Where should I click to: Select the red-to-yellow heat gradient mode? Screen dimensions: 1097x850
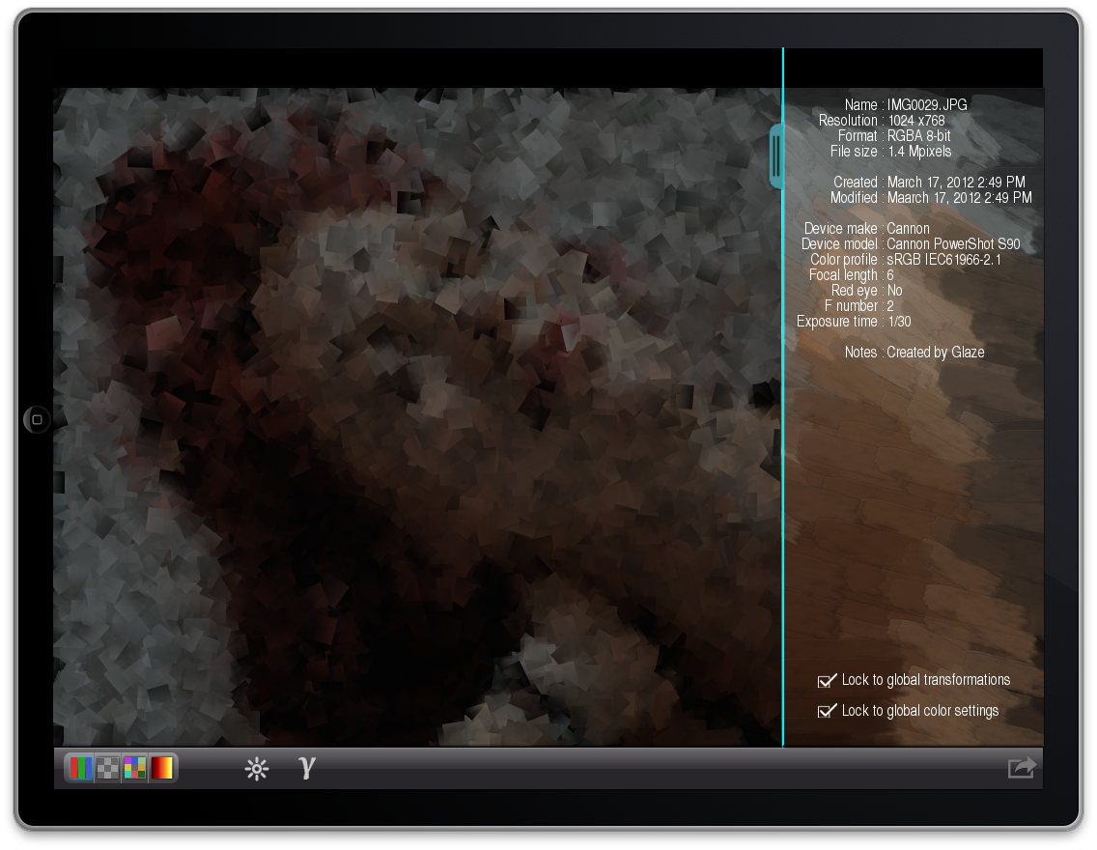click(161, 768)
